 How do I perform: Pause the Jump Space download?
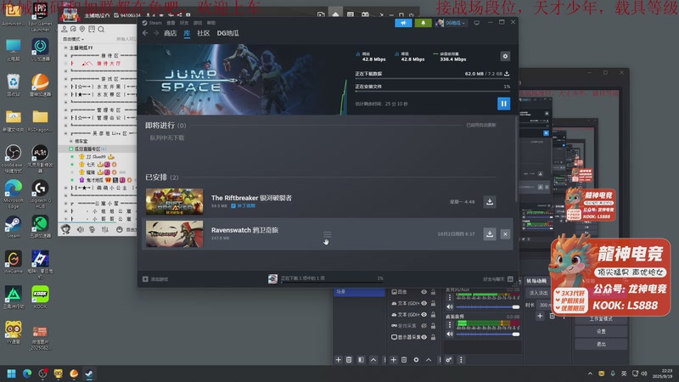503,104
